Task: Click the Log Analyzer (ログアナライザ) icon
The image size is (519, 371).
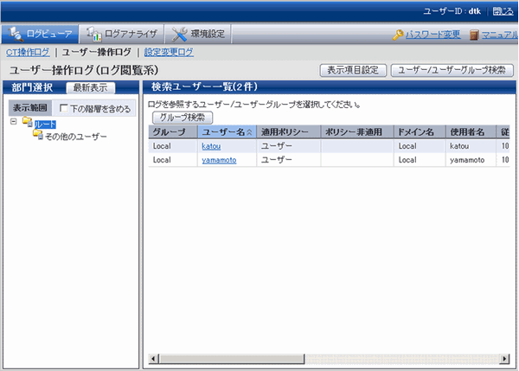Action: tap(93, 35)
